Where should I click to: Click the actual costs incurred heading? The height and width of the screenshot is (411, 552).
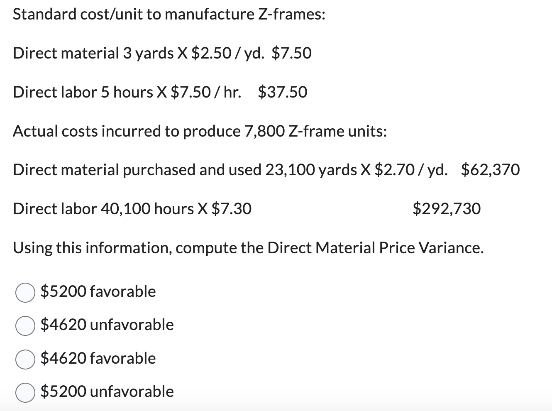pyautogui.click(x=199, y=131)
